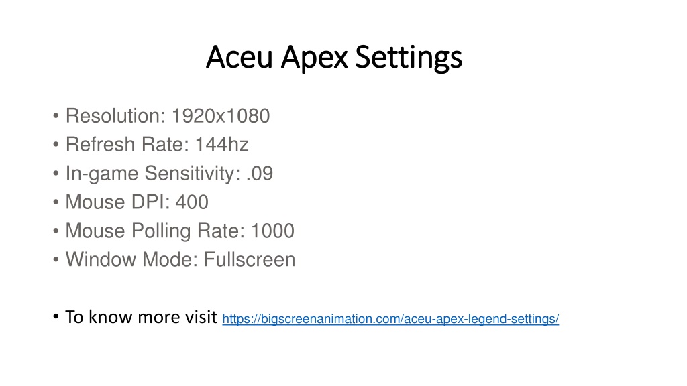
Task: Select the 'Window Mode:' label text
Action: pos(132,259)
